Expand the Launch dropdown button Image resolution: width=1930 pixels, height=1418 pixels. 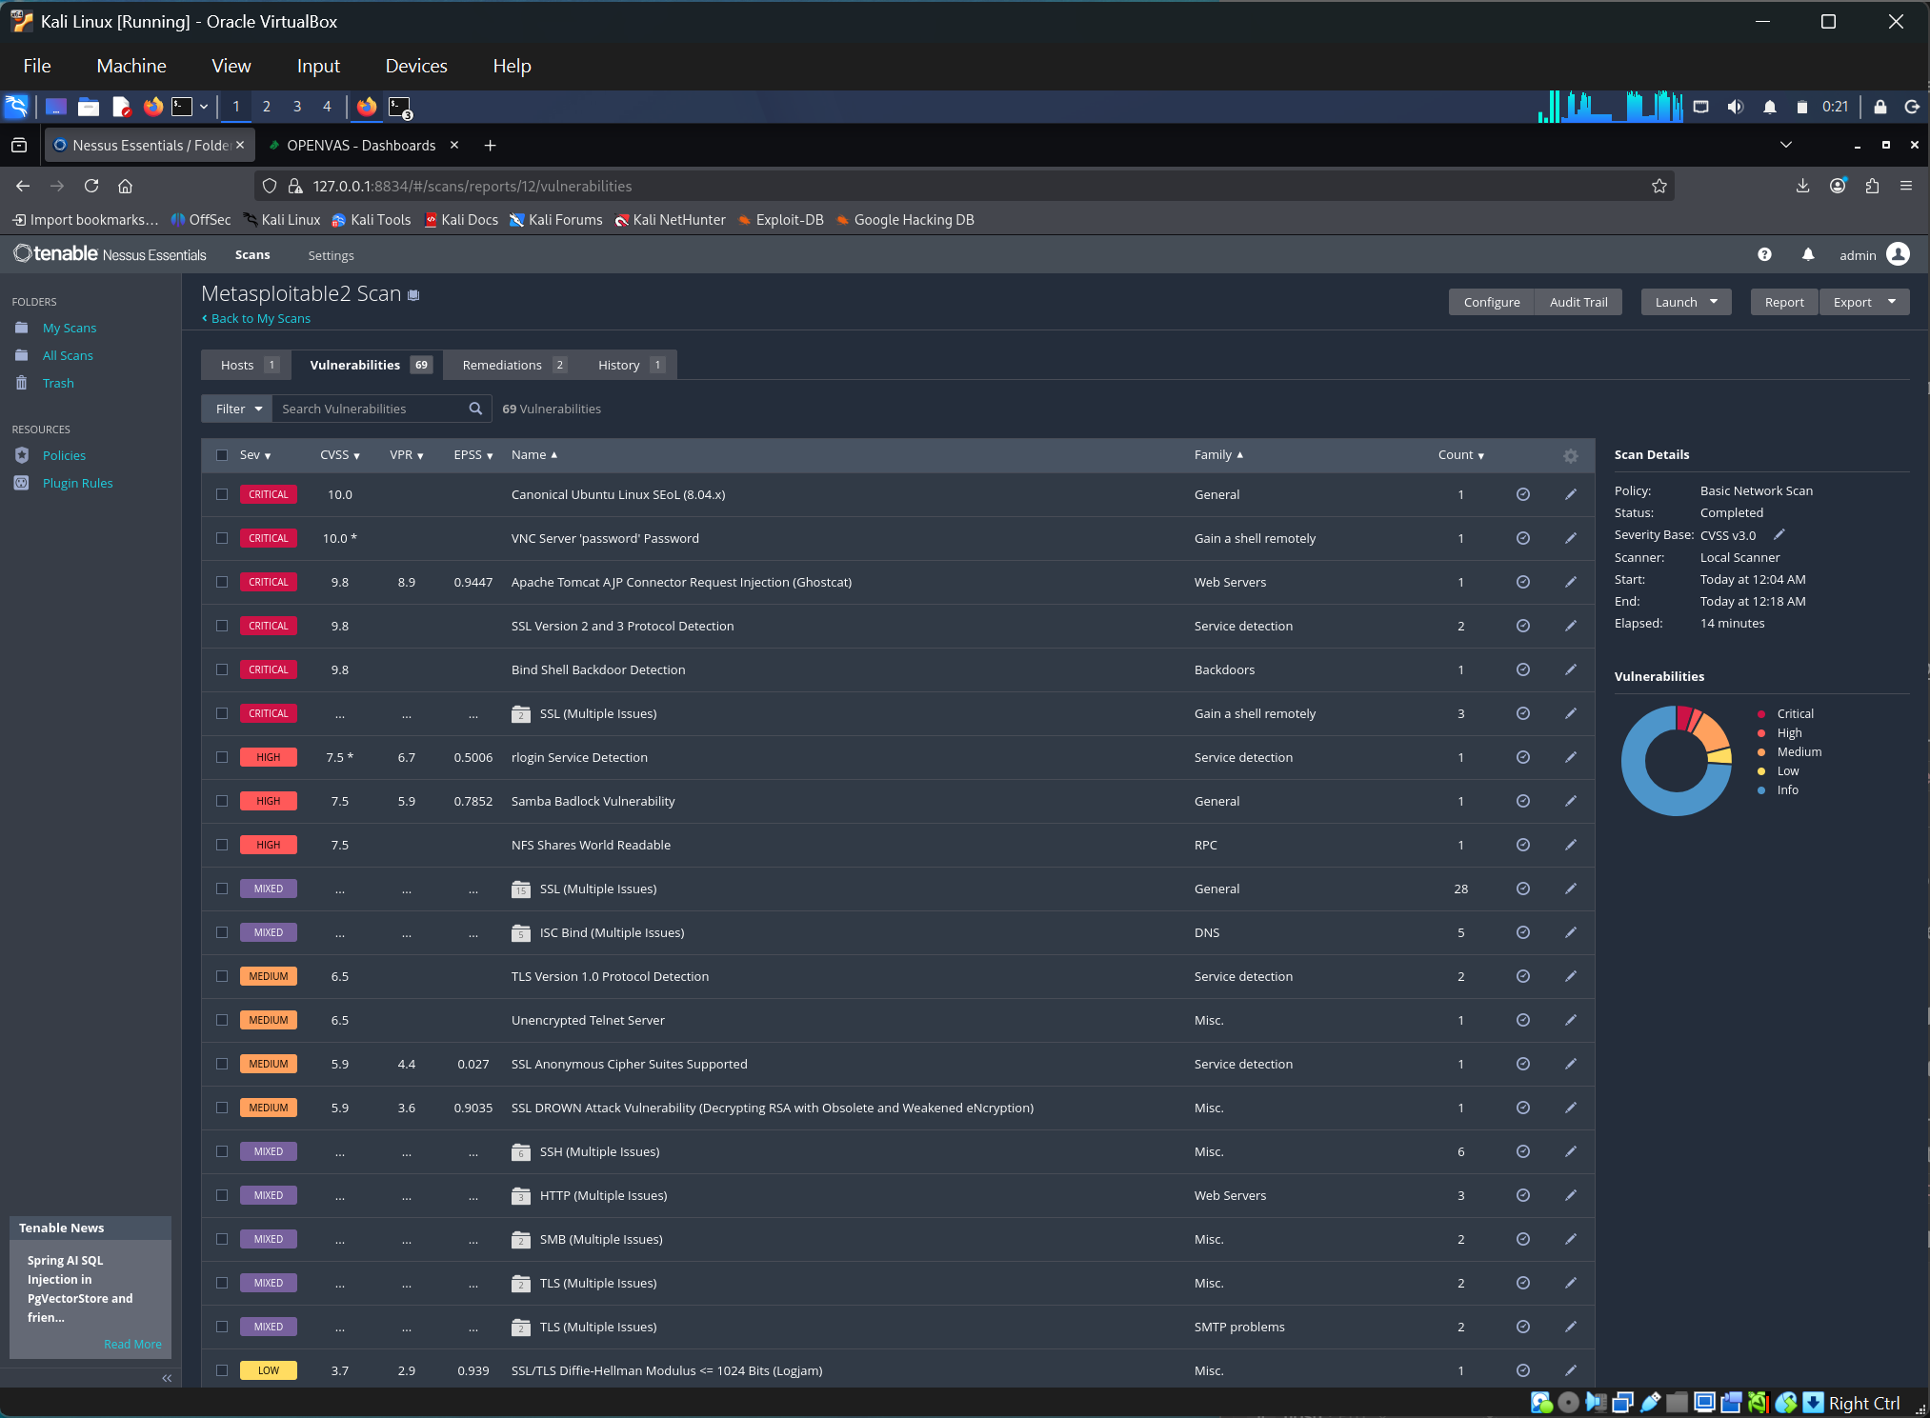1686,302
